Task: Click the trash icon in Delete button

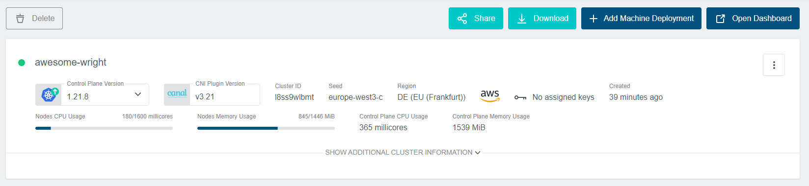Action: [20, 19]
